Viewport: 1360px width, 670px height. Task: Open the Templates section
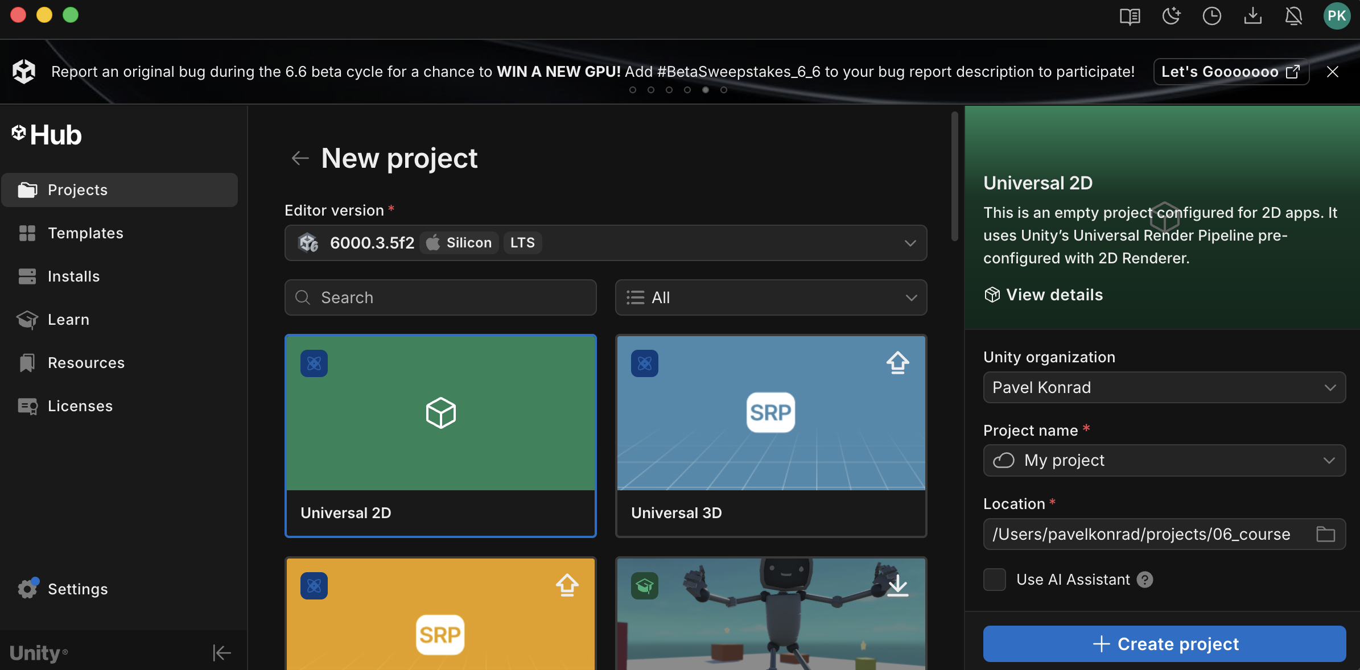[119, 233]
